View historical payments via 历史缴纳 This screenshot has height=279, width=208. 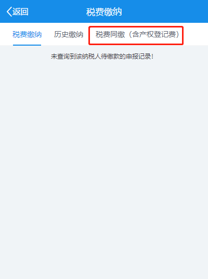(69, 35)
